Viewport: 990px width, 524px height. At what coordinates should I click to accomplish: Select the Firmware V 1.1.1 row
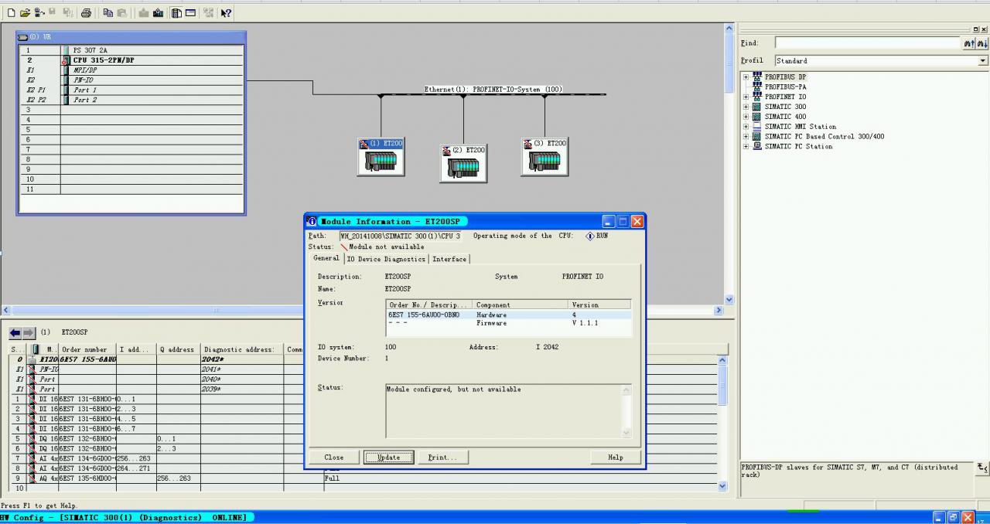(509, 323)
